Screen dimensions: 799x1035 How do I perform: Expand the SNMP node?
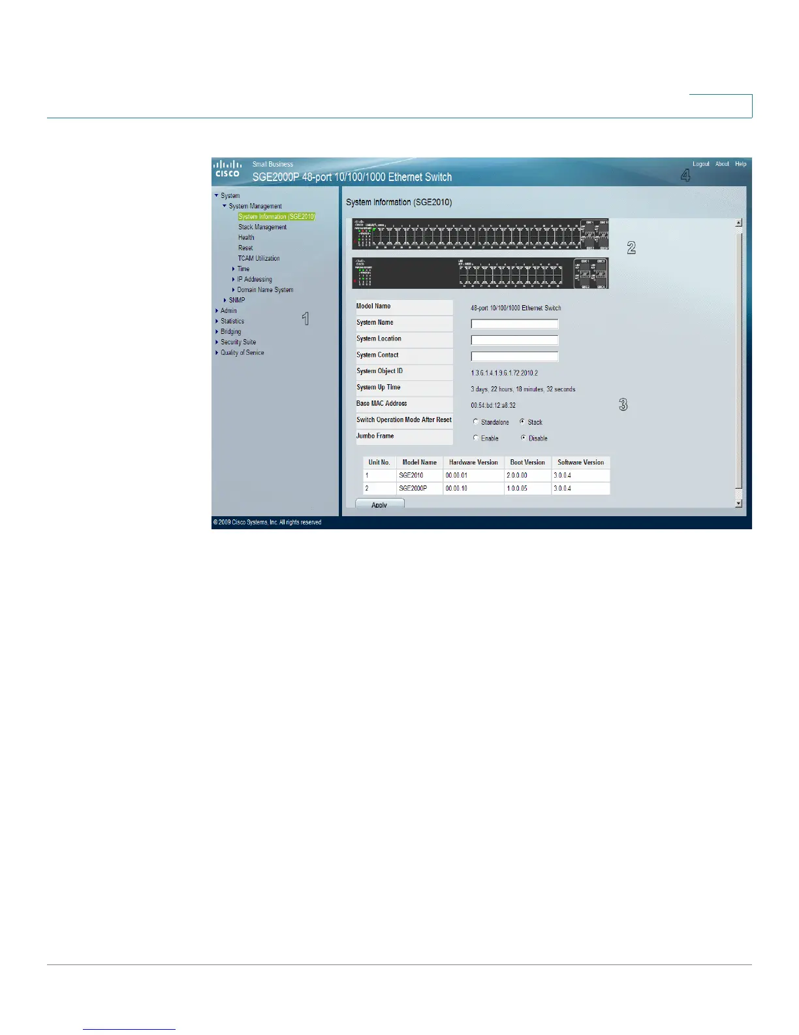point(225,300)
